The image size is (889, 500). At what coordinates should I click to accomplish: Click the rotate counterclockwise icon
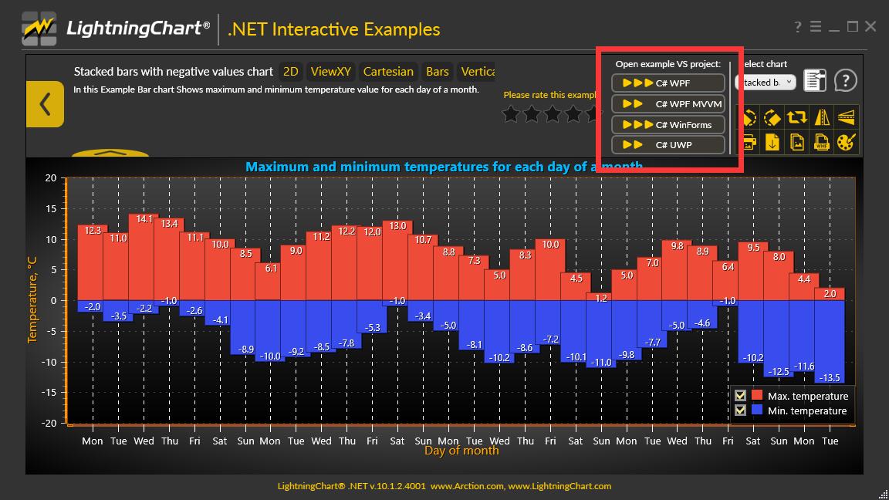pyautogui.click(x=749, y=117)
